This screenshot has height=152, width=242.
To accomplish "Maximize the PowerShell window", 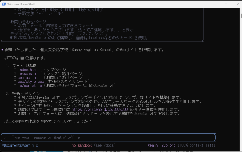I will click(x=226, y=4).
